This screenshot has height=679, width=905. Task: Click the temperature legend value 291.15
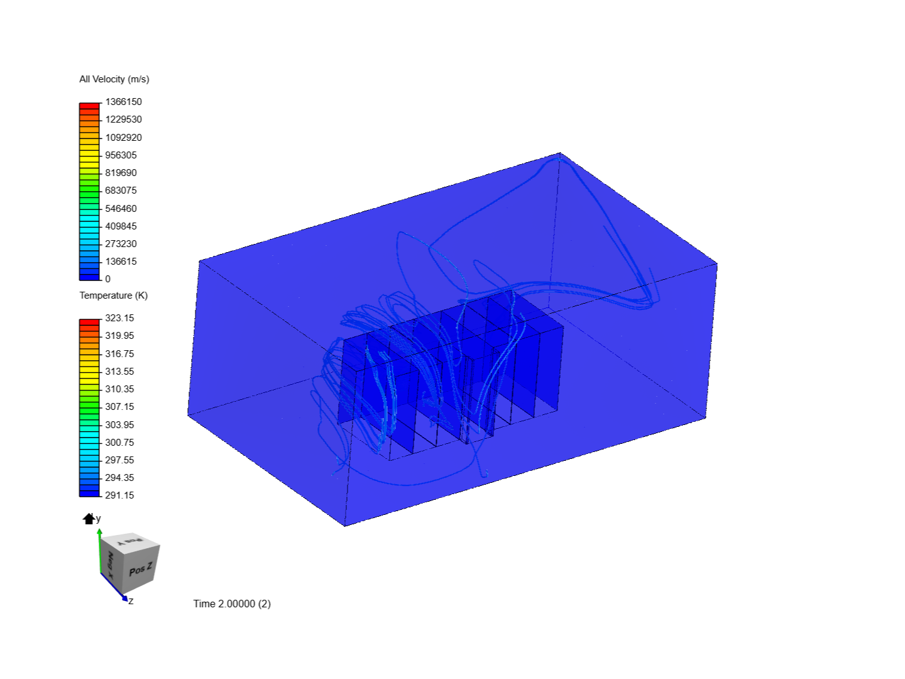[119, 495]
